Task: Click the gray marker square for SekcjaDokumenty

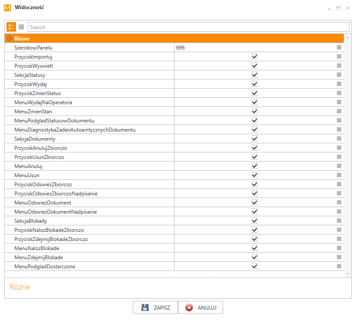Action: [339, 139]
